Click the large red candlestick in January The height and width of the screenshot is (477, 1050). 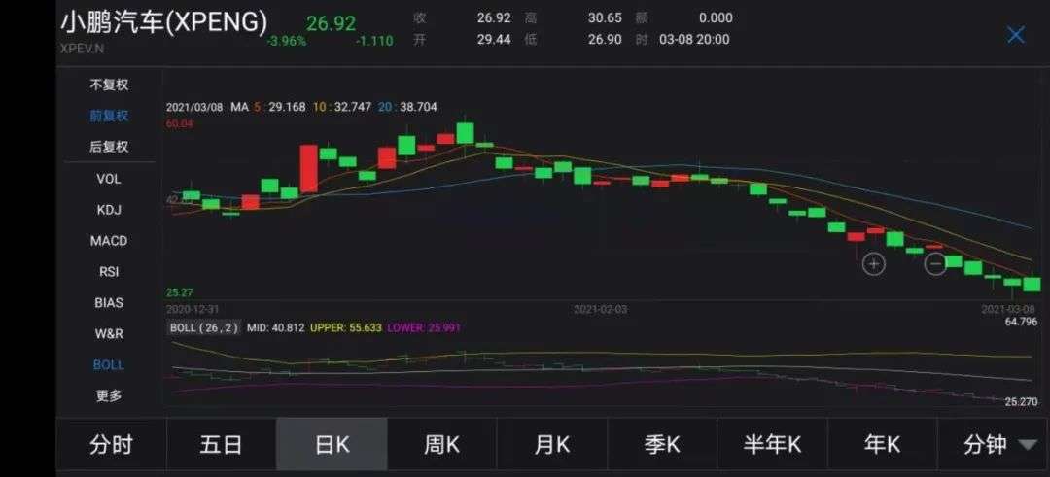point(309,169)
